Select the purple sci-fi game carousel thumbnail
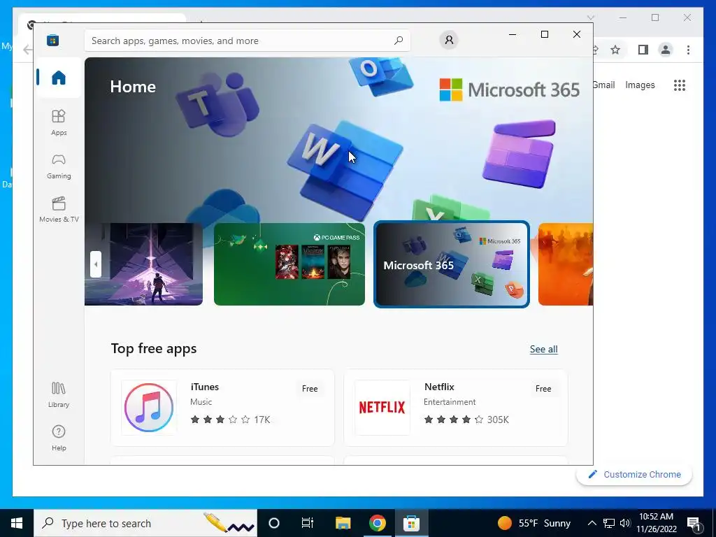This screenshot has height=537, width=716. pyautogui.click(x=143, y=264)
